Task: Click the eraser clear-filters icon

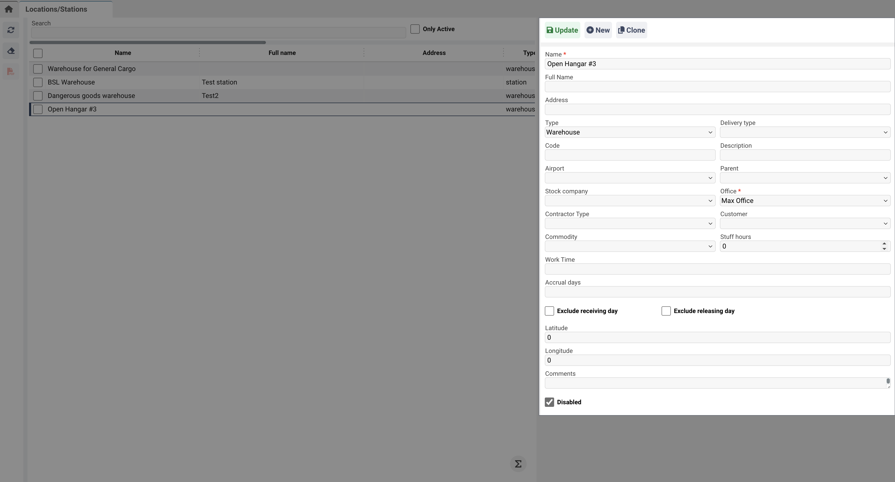Action: pyautogui.click(x=11, y=51)
